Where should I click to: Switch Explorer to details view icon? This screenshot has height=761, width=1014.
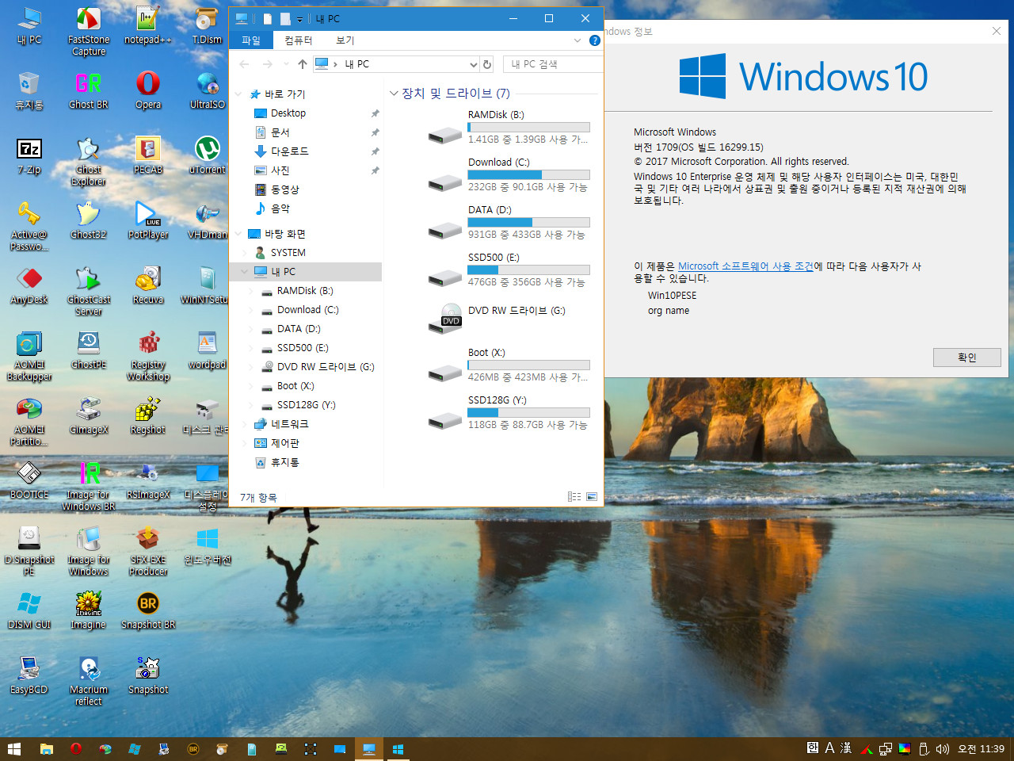[x=574, y=497]
